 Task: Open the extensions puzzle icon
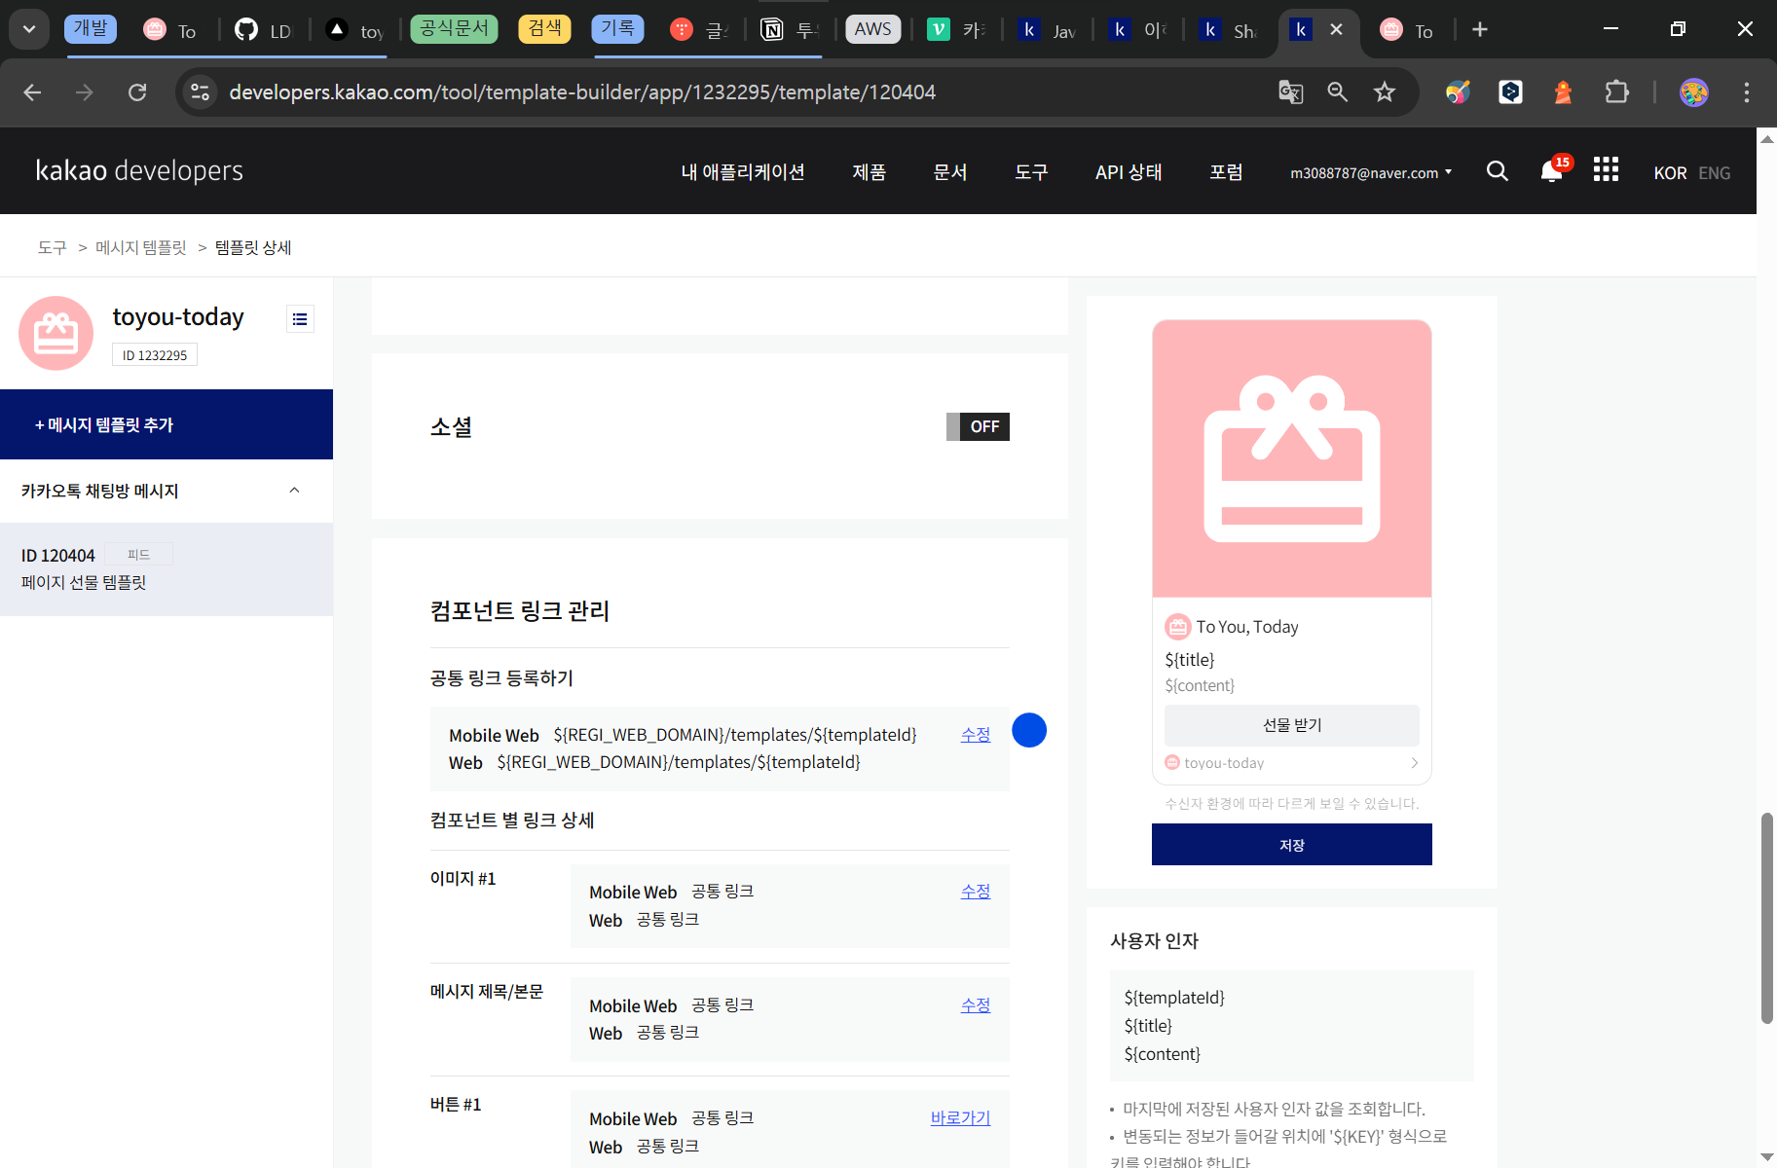point(1616,92)
